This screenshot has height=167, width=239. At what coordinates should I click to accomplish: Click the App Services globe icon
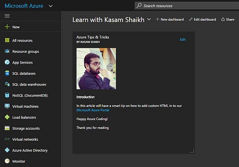(7, 62)
